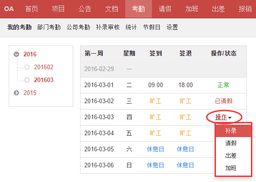The height and width of the screenshot is (182, 256).
Task: Click 签退 旷工 for 2016-03-04
Action: [x=186, y=133]
